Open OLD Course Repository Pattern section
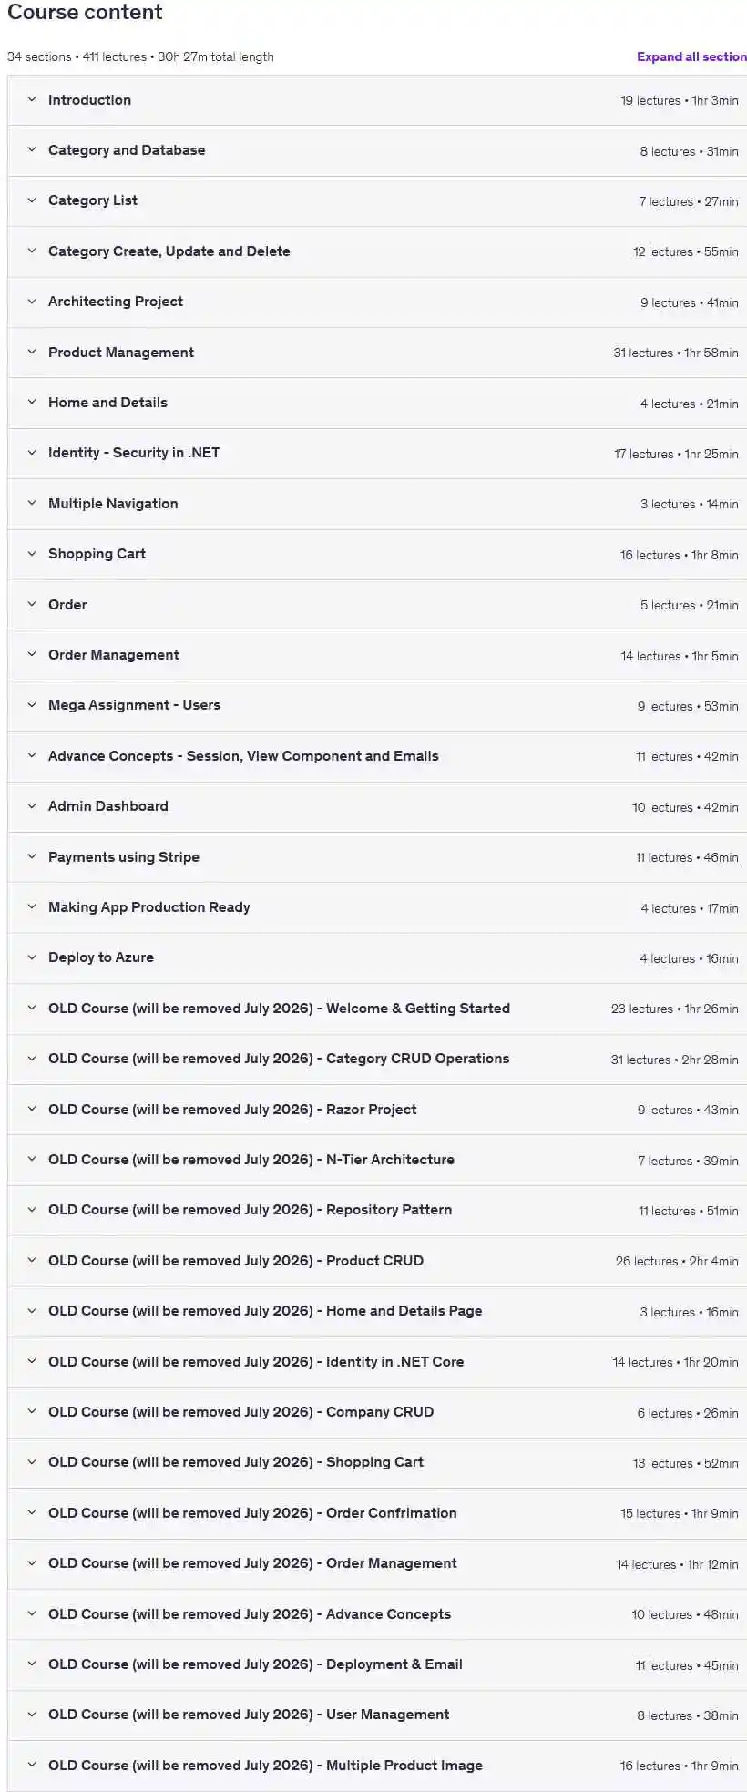Screen dimensions: 747x1792 (x=377, y=1210)
